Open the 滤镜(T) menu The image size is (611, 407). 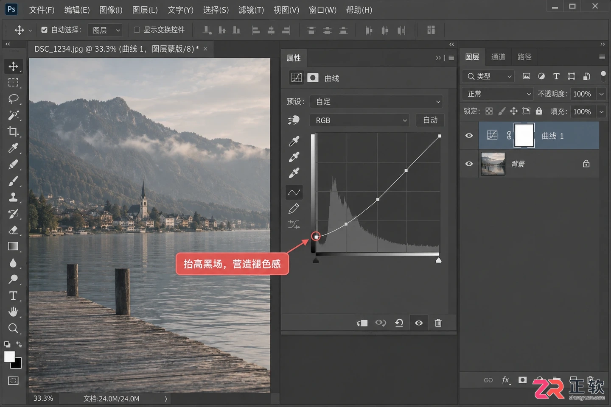point(251,10)
